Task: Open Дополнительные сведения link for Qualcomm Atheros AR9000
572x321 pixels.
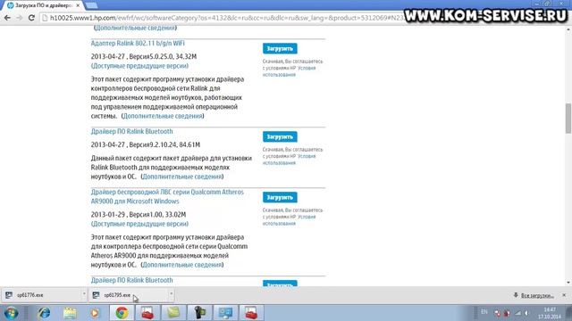Action: pos(182,265)
